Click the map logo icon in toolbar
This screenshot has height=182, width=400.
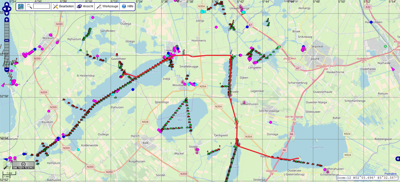point(21,6)
